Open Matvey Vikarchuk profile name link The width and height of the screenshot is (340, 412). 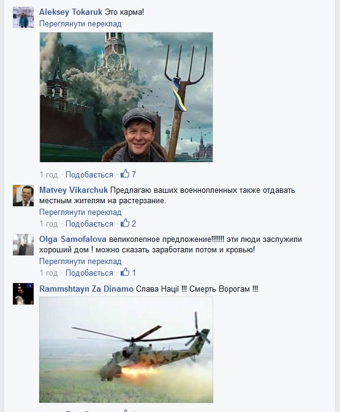[x=74, y=190]
